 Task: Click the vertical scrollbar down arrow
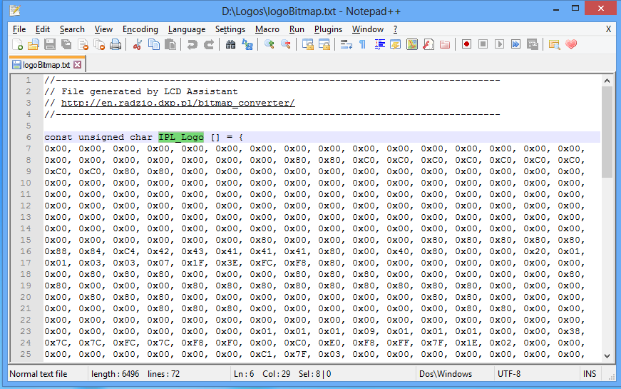607,355
